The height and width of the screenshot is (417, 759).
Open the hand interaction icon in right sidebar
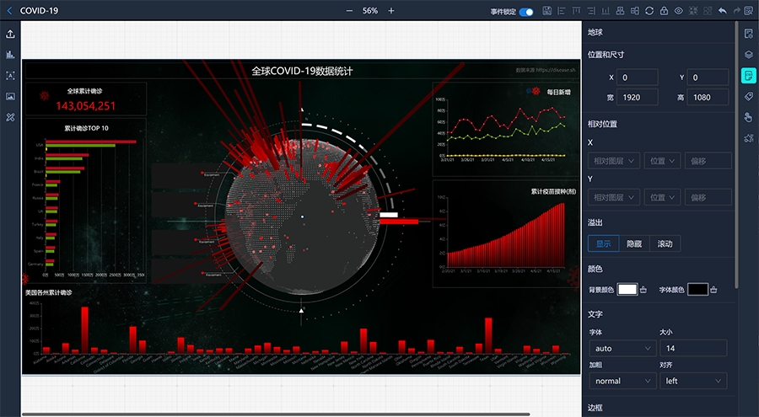coord(749,117)
